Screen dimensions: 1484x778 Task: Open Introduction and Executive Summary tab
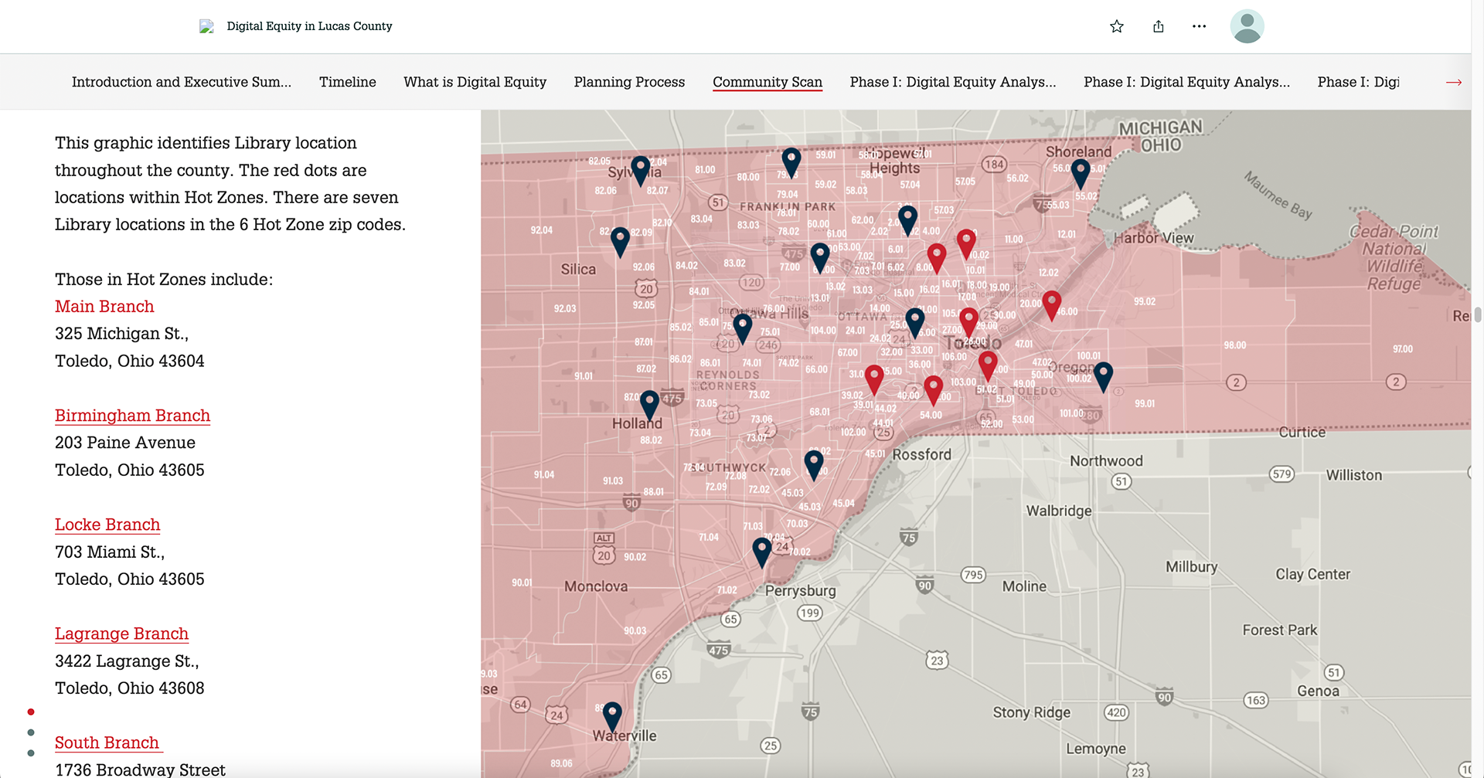(182, 82)
